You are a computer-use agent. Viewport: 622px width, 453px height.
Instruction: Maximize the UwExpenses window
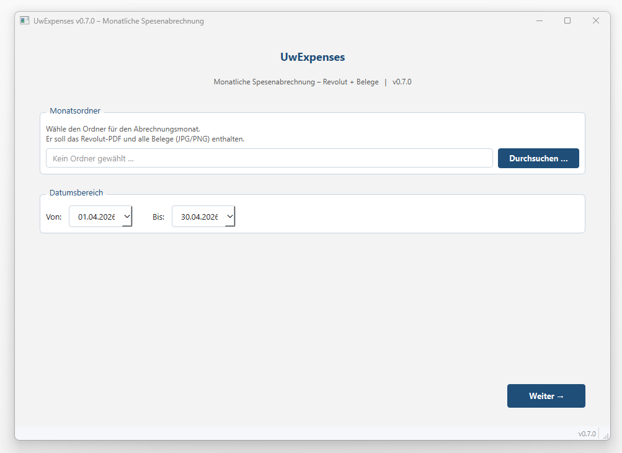[x=567, y=20]
